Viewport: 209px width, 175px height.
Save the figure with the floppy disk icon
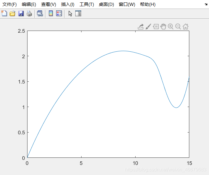point(21,14)
